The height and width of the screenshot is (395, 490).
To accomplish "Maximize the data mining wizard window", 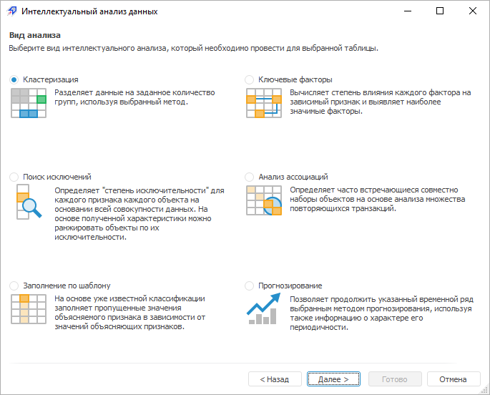I will pyautogui.click(x=440, y=11).
